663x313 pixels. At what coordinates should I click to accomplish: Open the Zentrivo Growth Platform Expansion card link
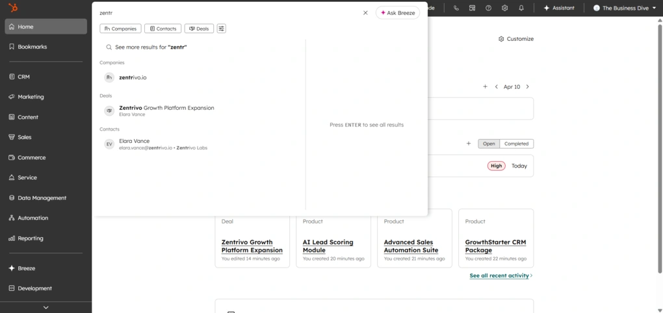[252, 246]
